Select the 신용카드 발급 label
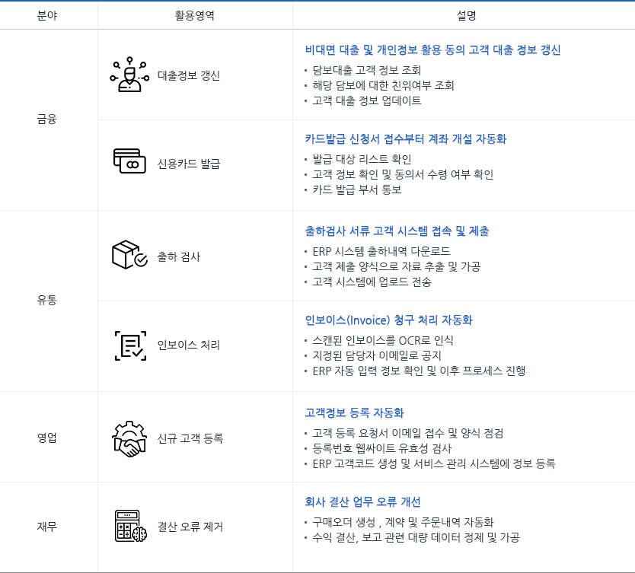The image size is (635, 573). tap(188, 164)
